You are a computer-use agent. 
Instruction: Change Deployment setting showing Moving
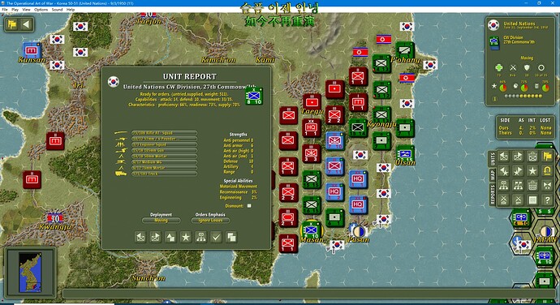coord(161,221)
